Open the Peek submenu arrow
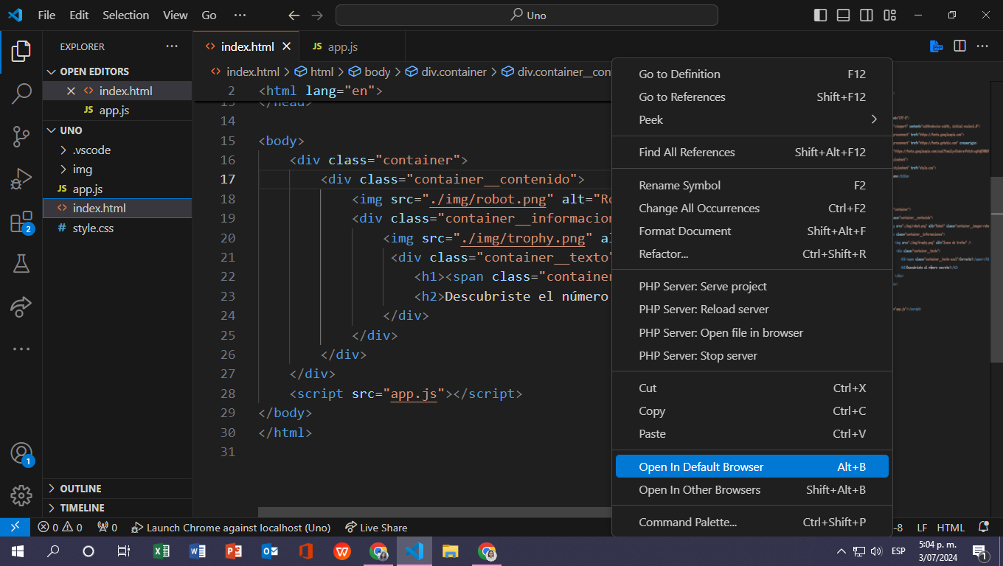 (x=874, y=119)
